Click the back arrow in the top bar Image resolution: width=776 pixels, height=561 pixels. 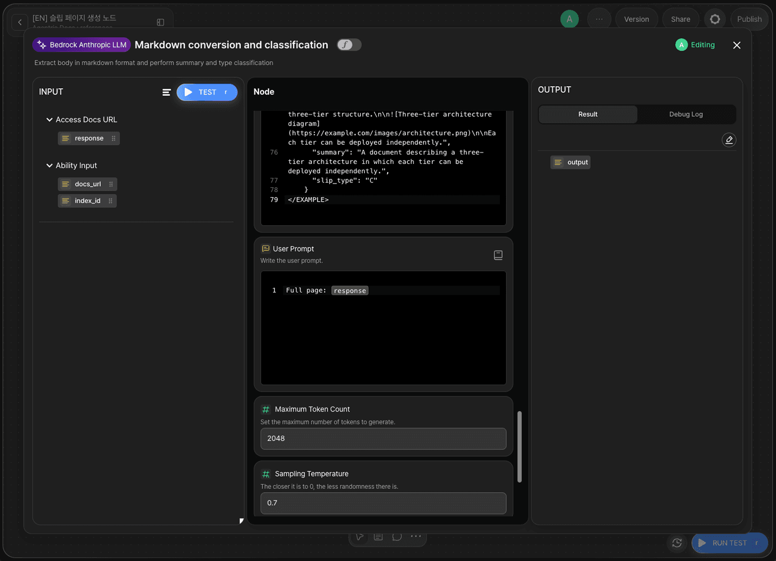pos(20,22)
